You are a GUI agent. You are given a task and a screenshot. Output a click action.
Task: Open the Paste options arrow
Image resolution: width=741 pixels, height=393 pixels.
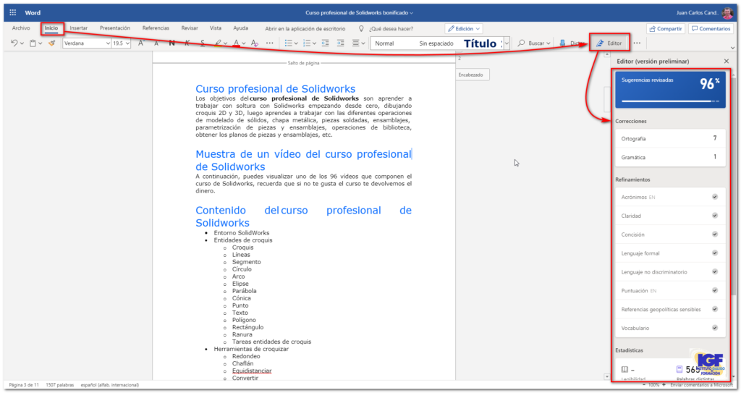41,43
